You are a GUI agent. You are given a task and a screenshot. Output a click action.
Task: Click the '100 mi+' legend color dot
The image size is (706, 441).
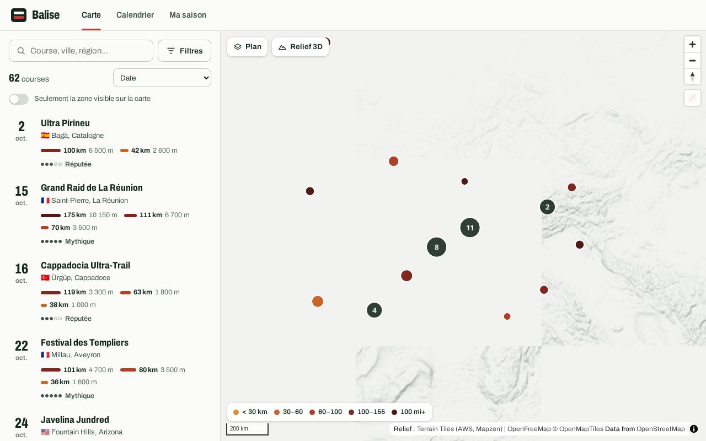pyautogui.click(x=394, y=412)
